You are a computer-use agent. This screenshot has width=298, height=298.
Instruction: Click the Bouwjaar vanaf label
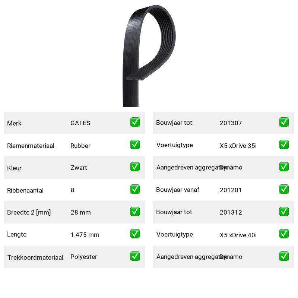(178, 190)
